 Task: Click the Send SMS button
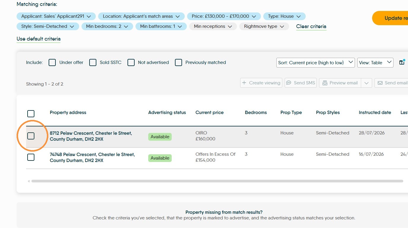coord(301,83)
